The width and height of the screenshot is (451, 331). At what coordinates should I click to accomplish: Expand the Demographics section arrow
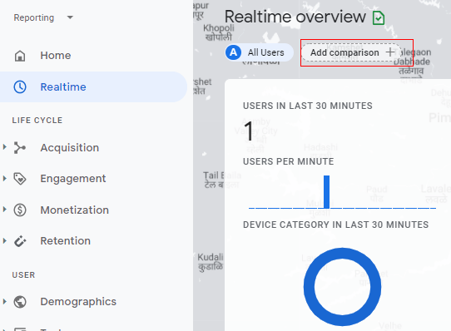tap(4, 301)
